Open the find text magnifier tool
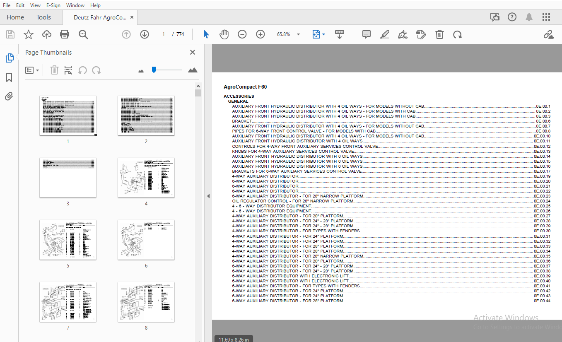This screenshot has width=562, height=342. 83,34
